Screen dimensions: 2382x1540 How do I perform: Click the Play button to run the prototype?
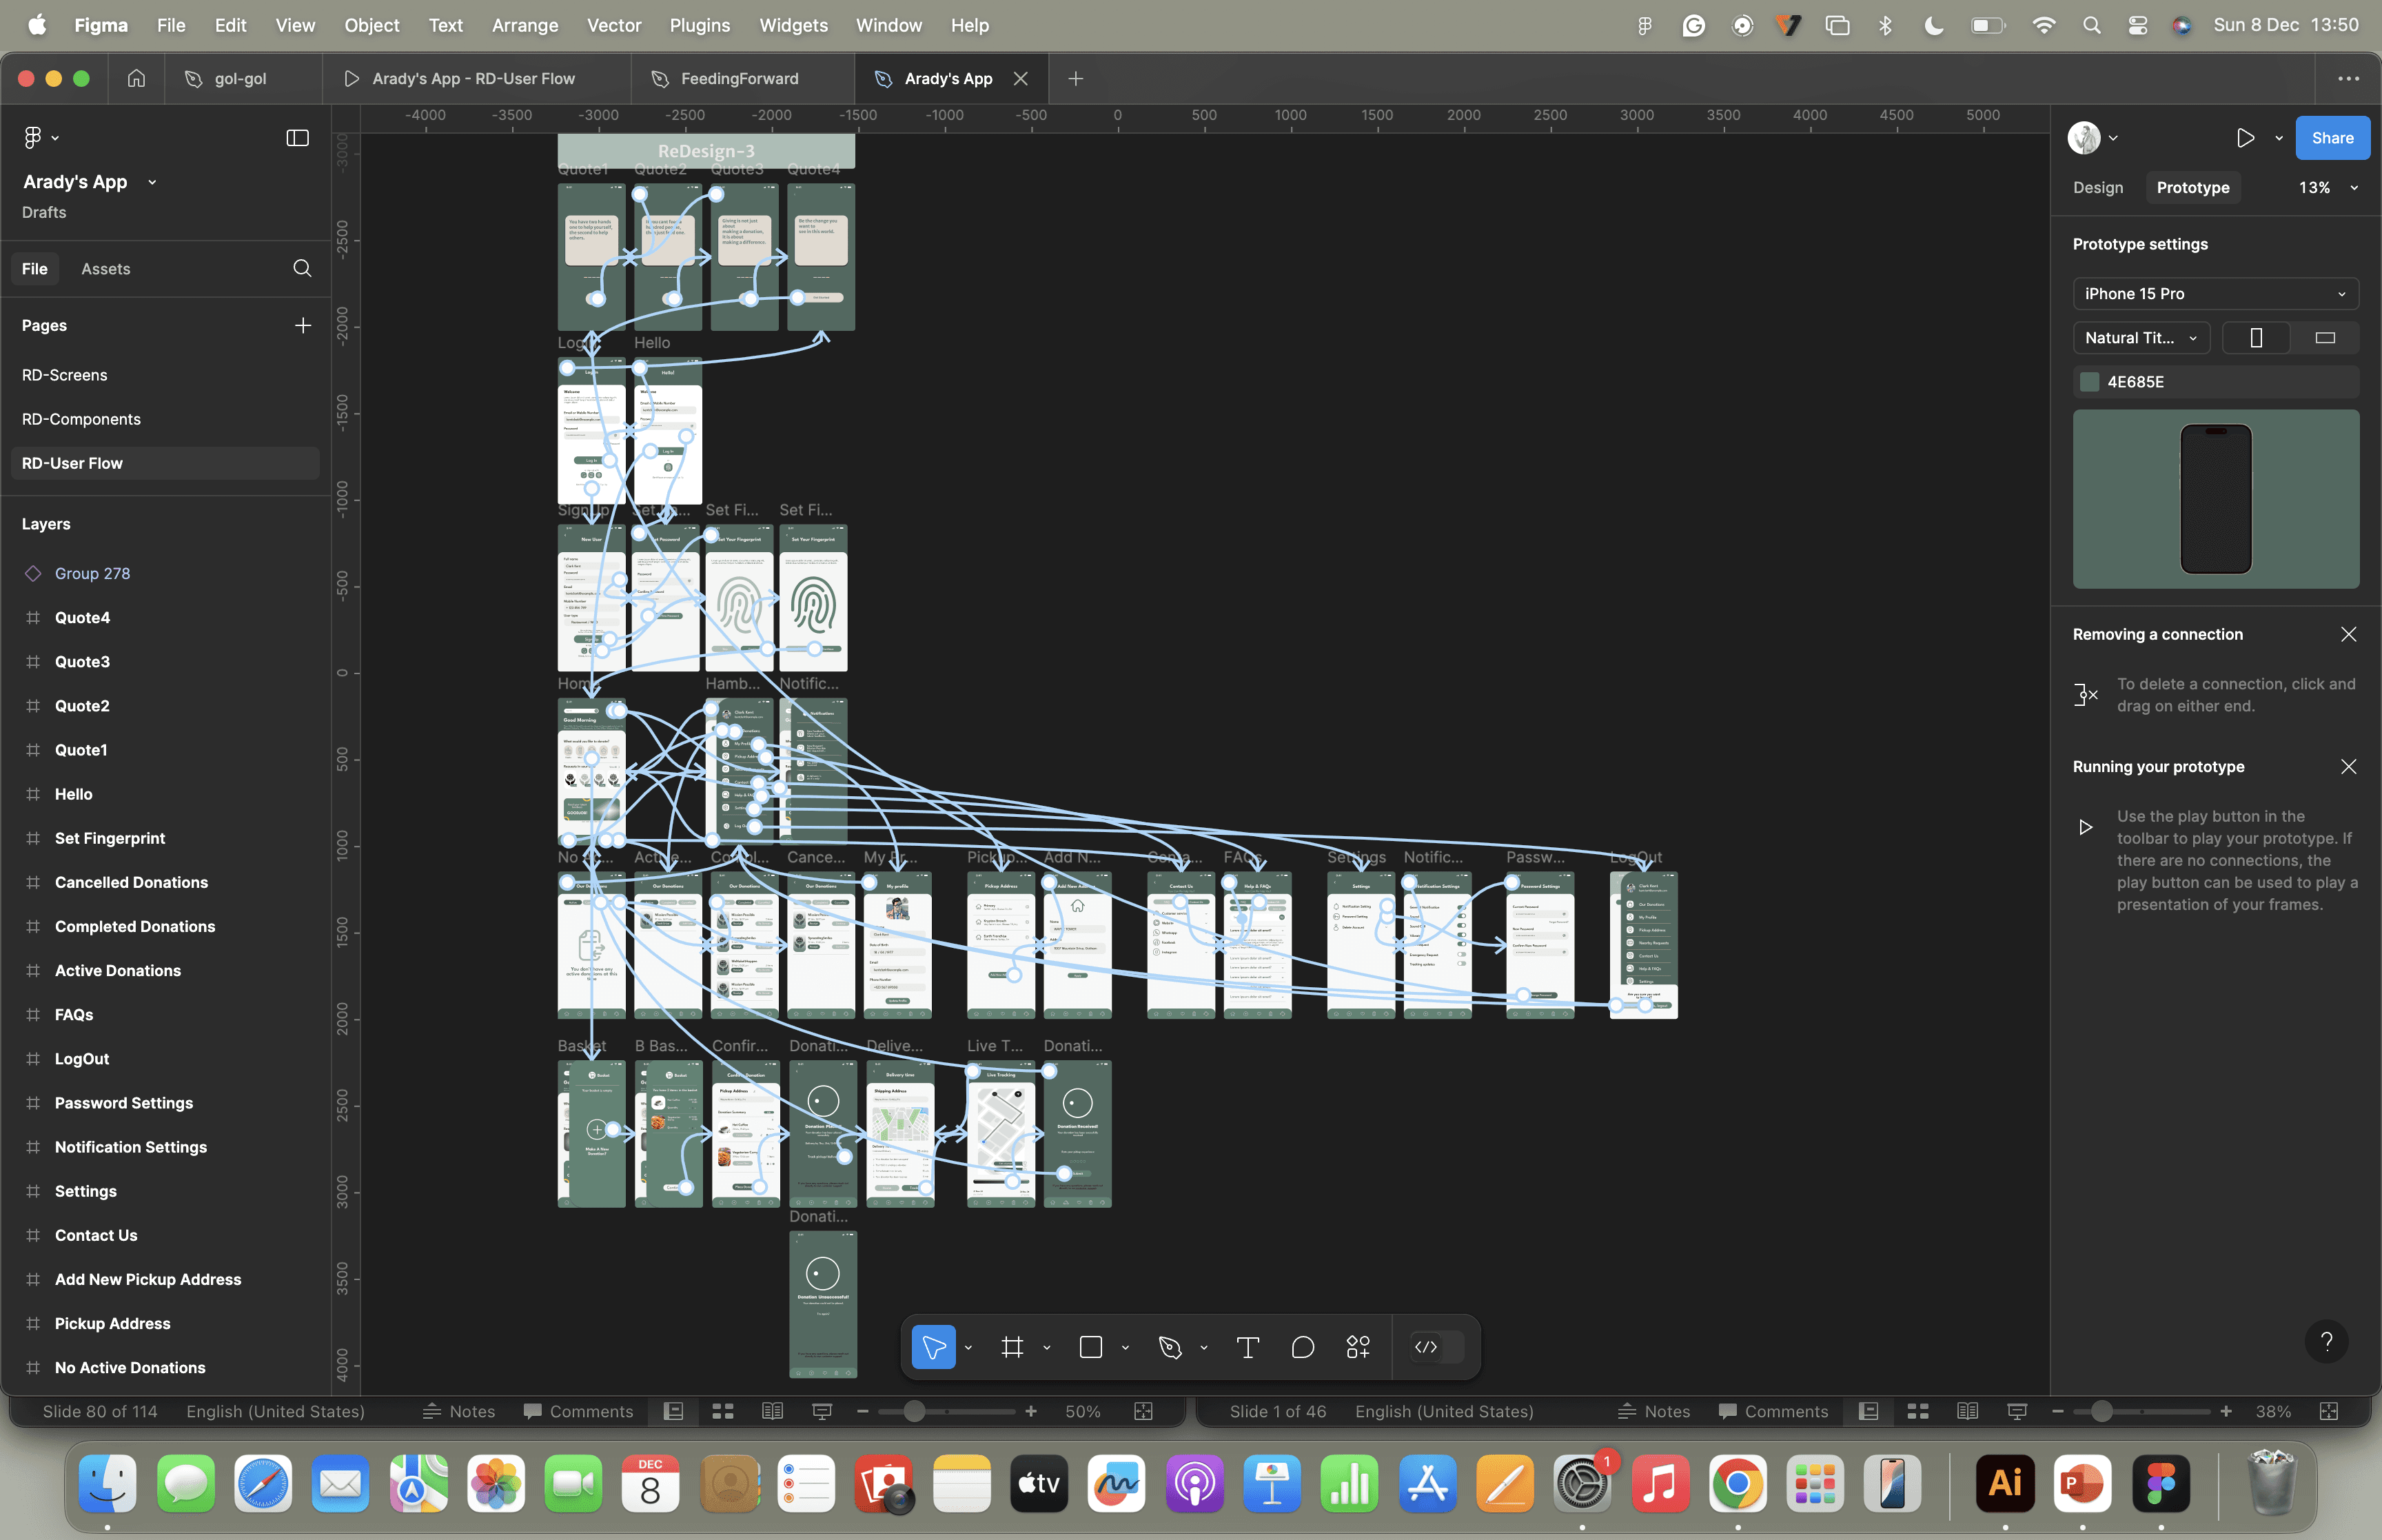2244,137
